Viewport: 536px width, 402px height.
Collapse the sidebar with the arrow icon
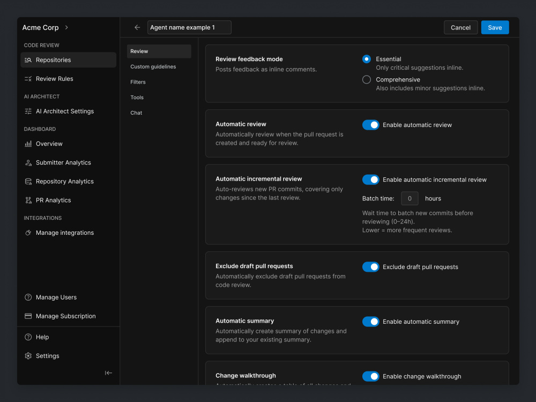click(x=108, y=373)
